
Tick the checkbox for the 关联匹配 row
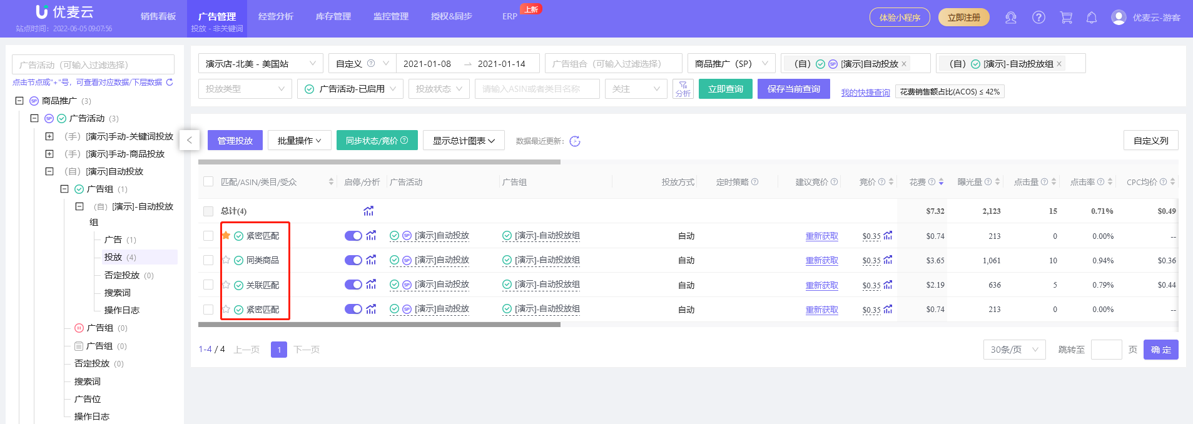208,285
